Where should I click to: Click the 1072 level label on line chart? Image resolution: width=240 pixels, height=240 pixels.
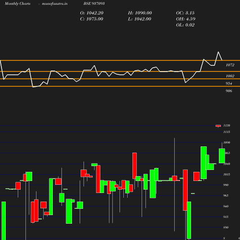pos(230,65)
